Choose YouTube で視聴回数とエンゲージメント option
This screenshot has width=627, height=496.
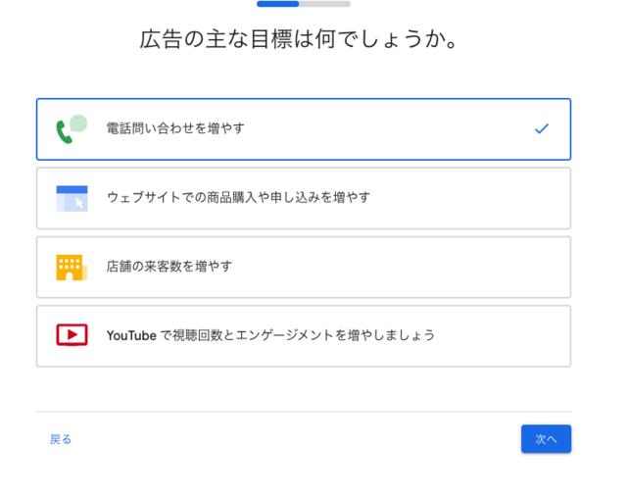304,336
